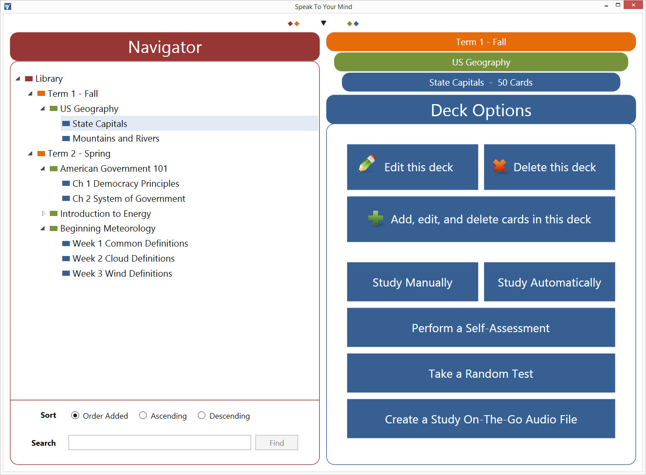Click the blue square beside Week 1 Common Definitions
The image size is (646, 475).
[66, 244]
